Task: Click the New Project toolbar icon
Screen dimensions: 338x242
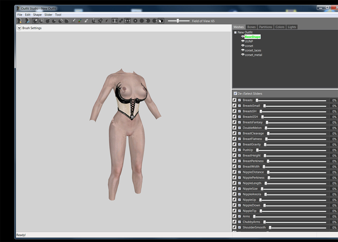Action: pyautogui.click(x=19, y=21)
